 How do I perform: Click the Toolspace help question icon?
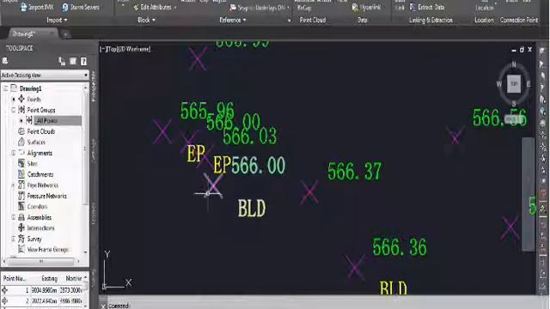(83, 61)
